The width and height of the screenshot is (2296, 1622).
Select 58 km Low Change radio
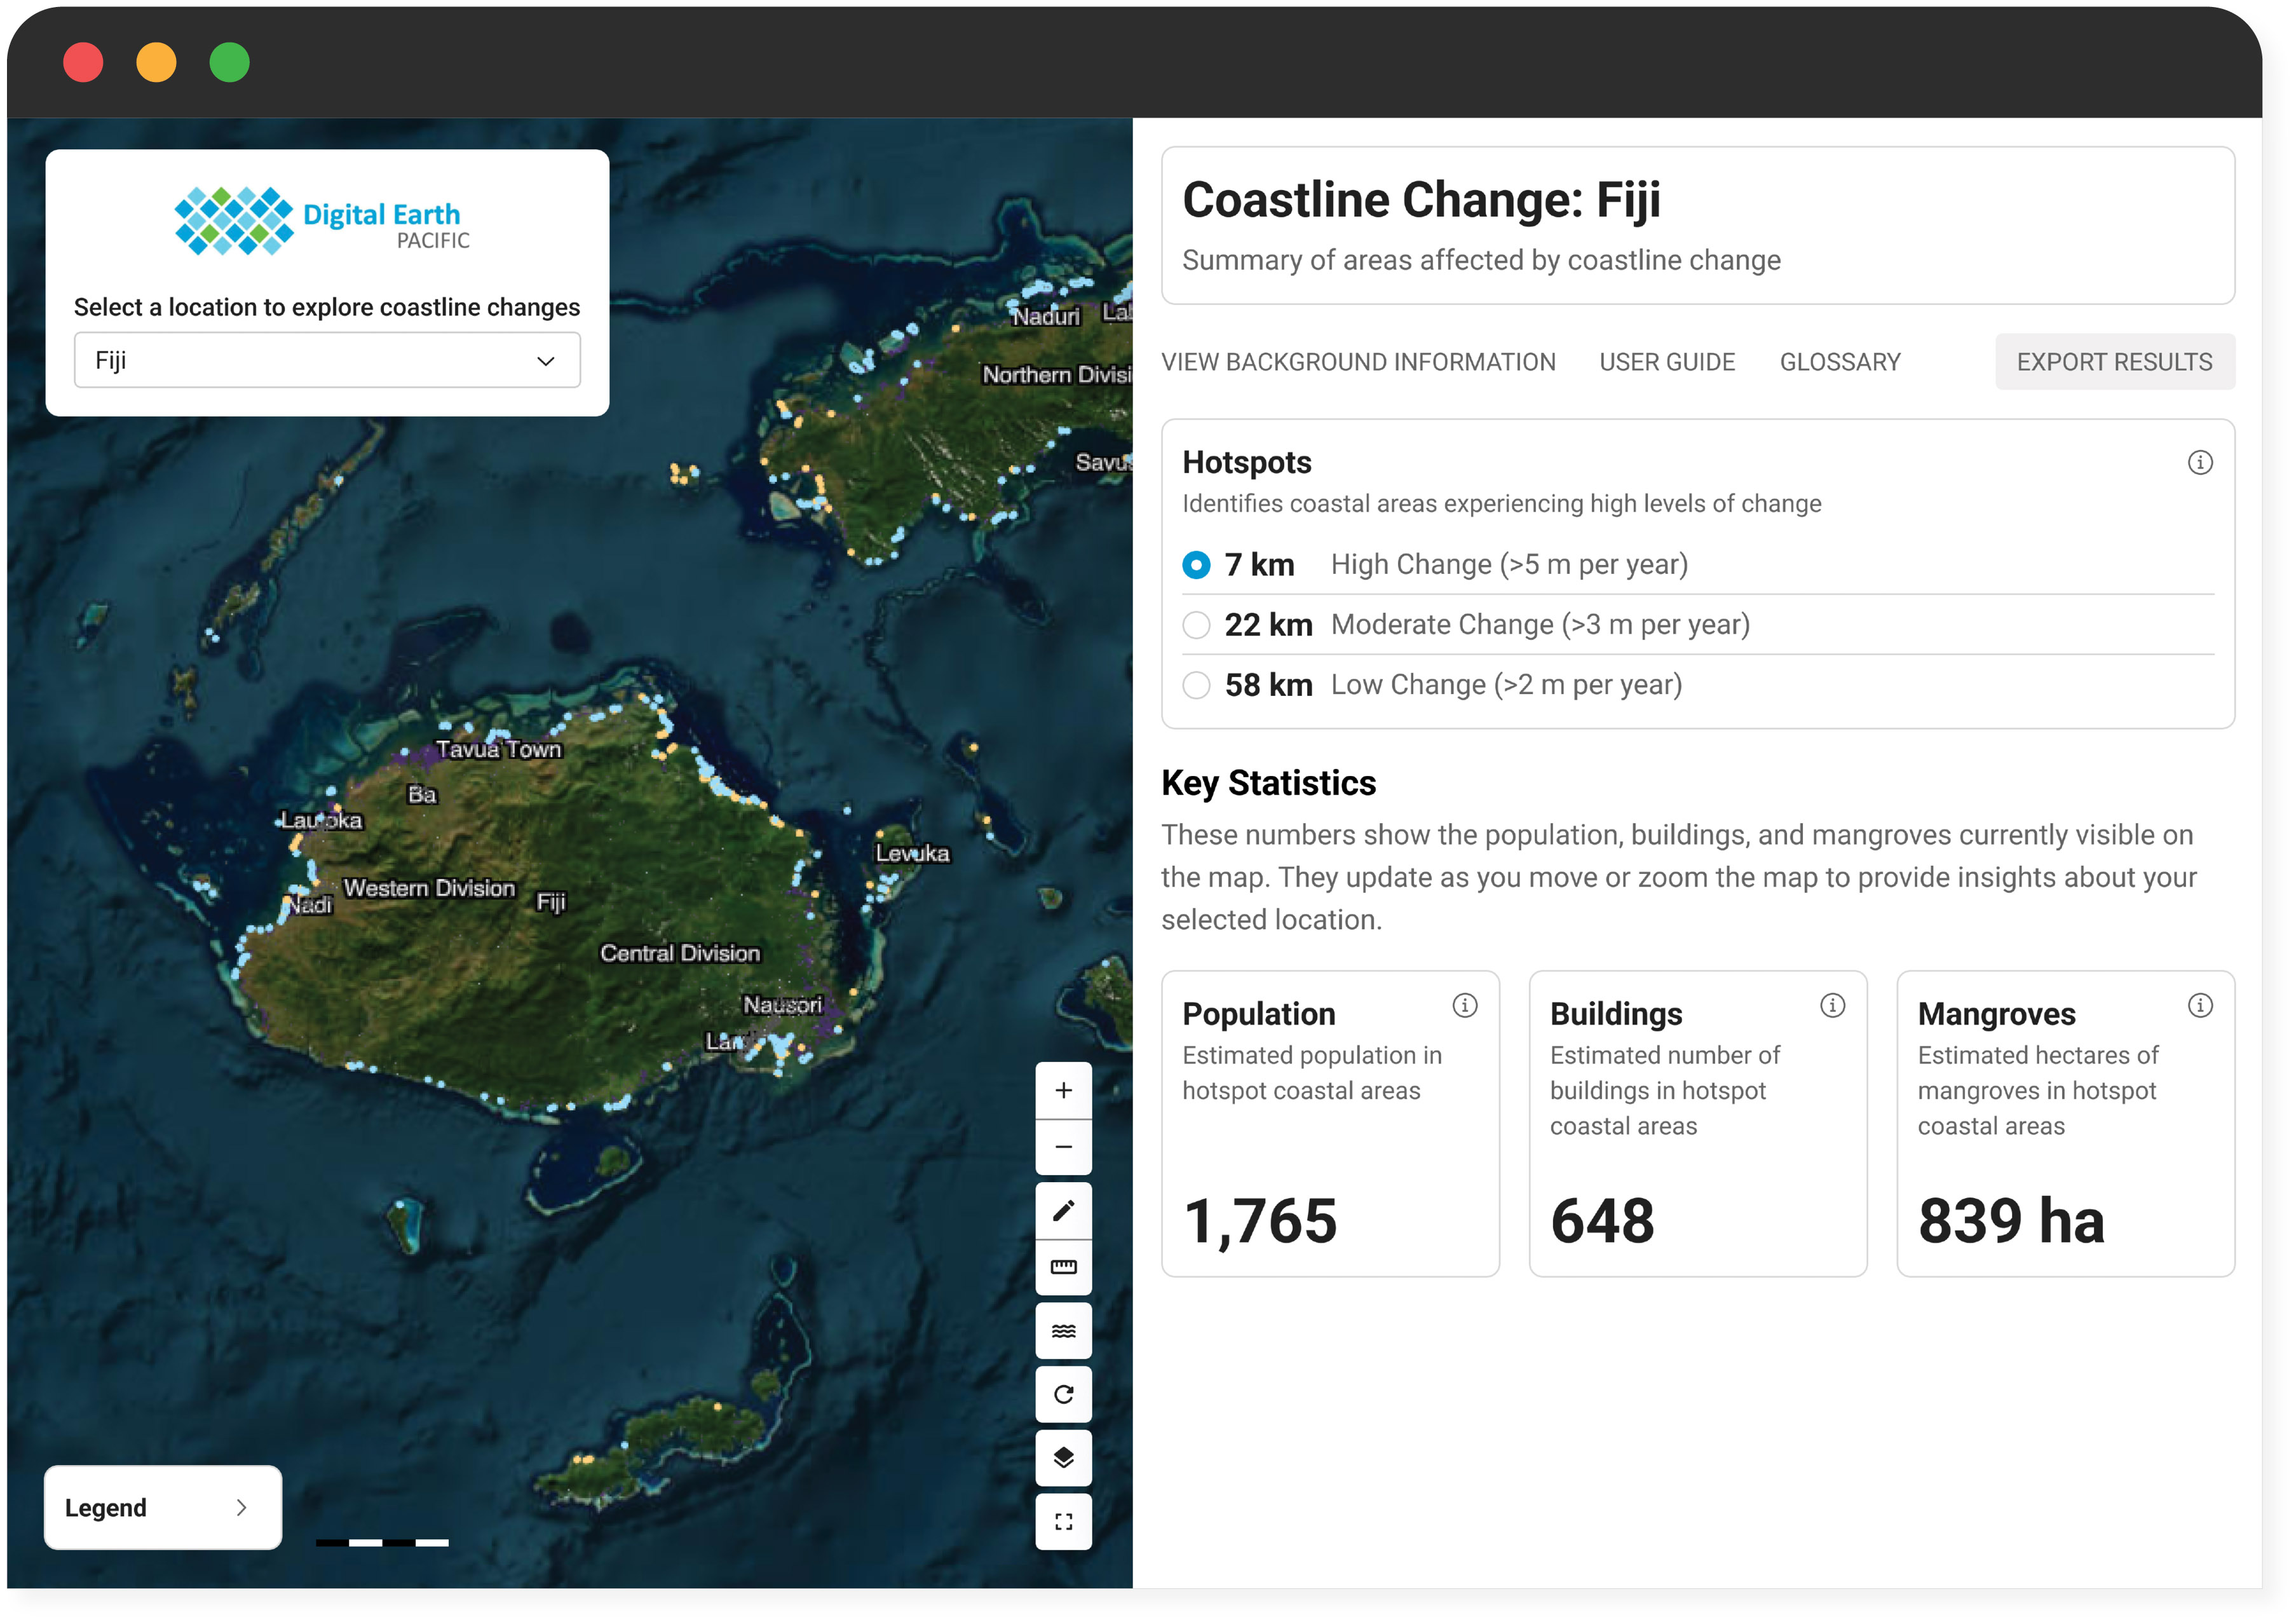pos(1196,685)
